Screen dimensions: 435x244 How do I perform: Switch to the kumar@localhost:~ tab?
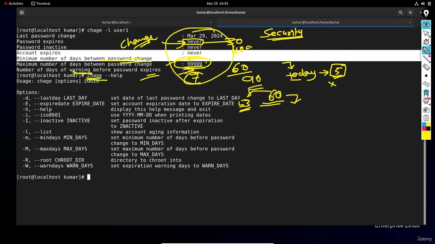point(117,22)
